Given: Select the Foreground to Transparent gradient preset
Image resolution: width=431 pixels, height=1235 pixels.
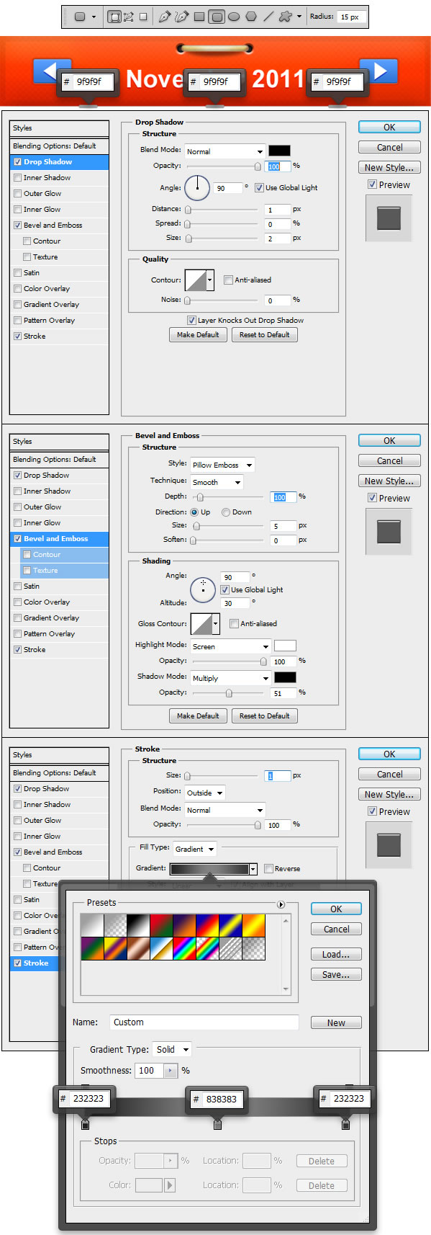Looking at the screenshot, I should click(114, 926).
